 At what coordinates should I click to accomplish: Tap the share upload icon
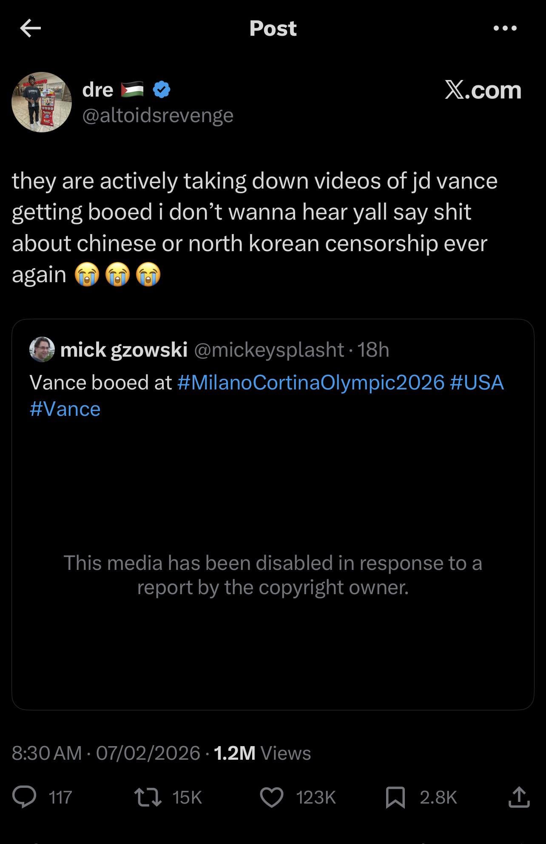pos(519,797)
